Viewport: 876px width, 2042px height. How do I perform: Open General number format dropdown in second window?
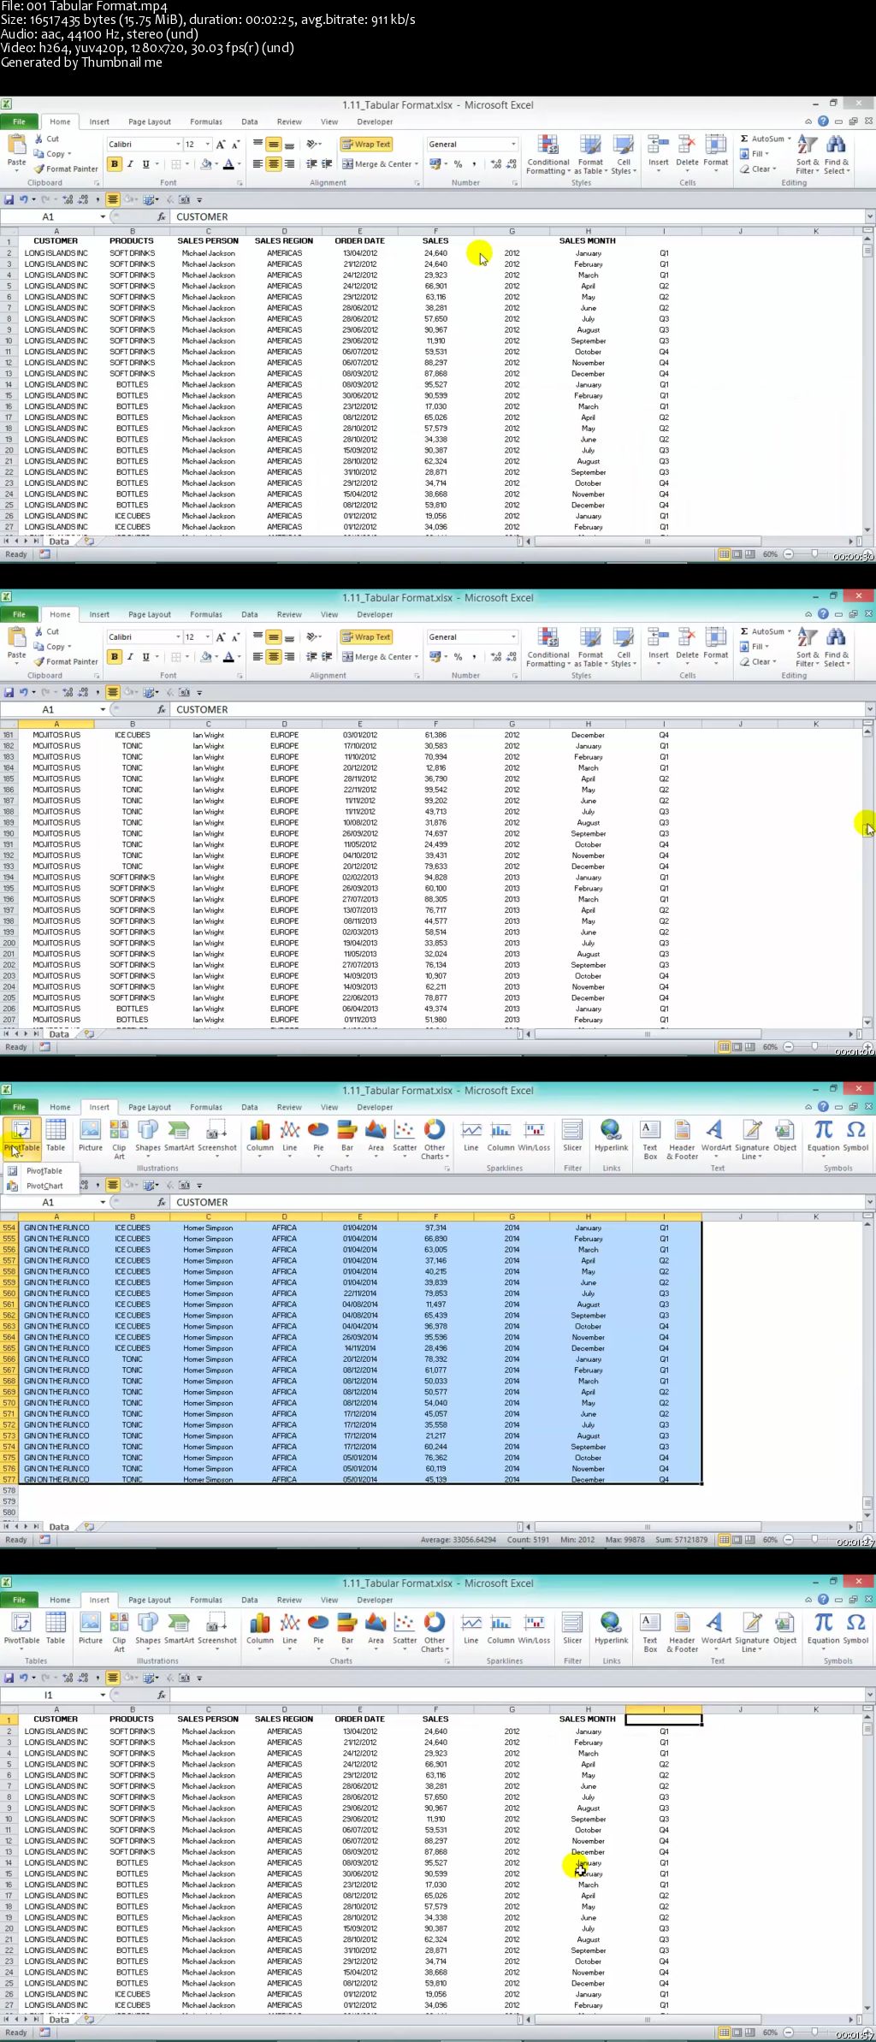point(513,637)
